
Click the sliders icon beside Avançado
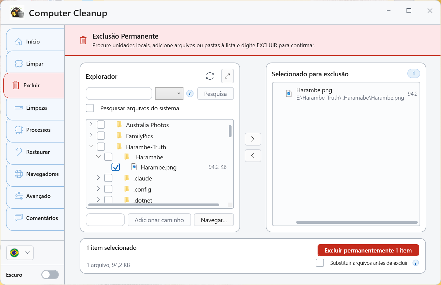(19, 196)
